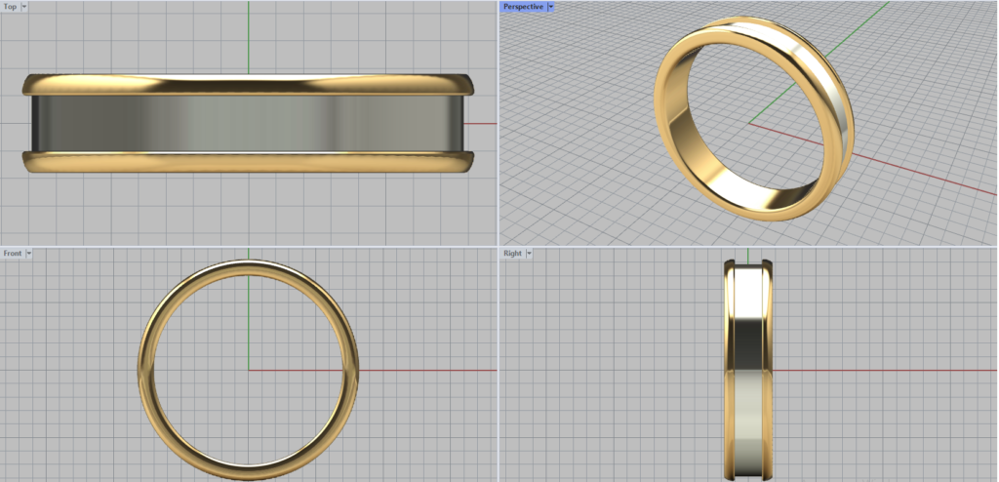The width and height of the screenshot is (999, 482).
Task: Open the Perspective viewport dropdown arrow
Action: (x=550, y=6)
